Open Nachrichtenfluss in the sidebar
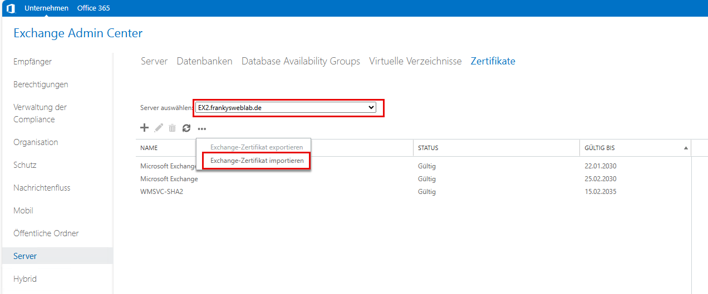 [42, 188]
